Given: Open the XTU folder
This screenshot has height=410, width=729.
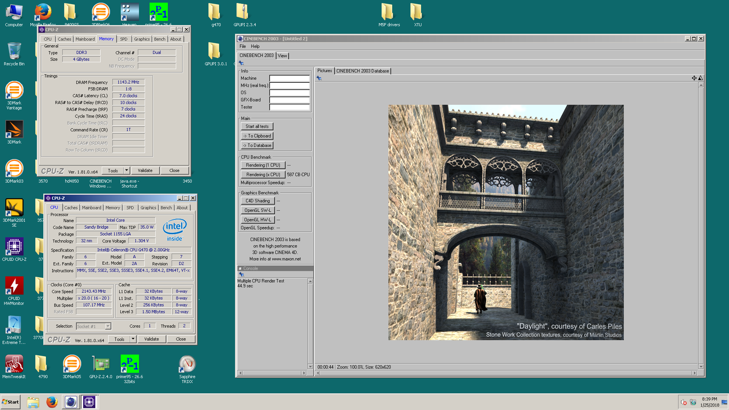Looking at the screenshot, I should [x=418, y=15].
